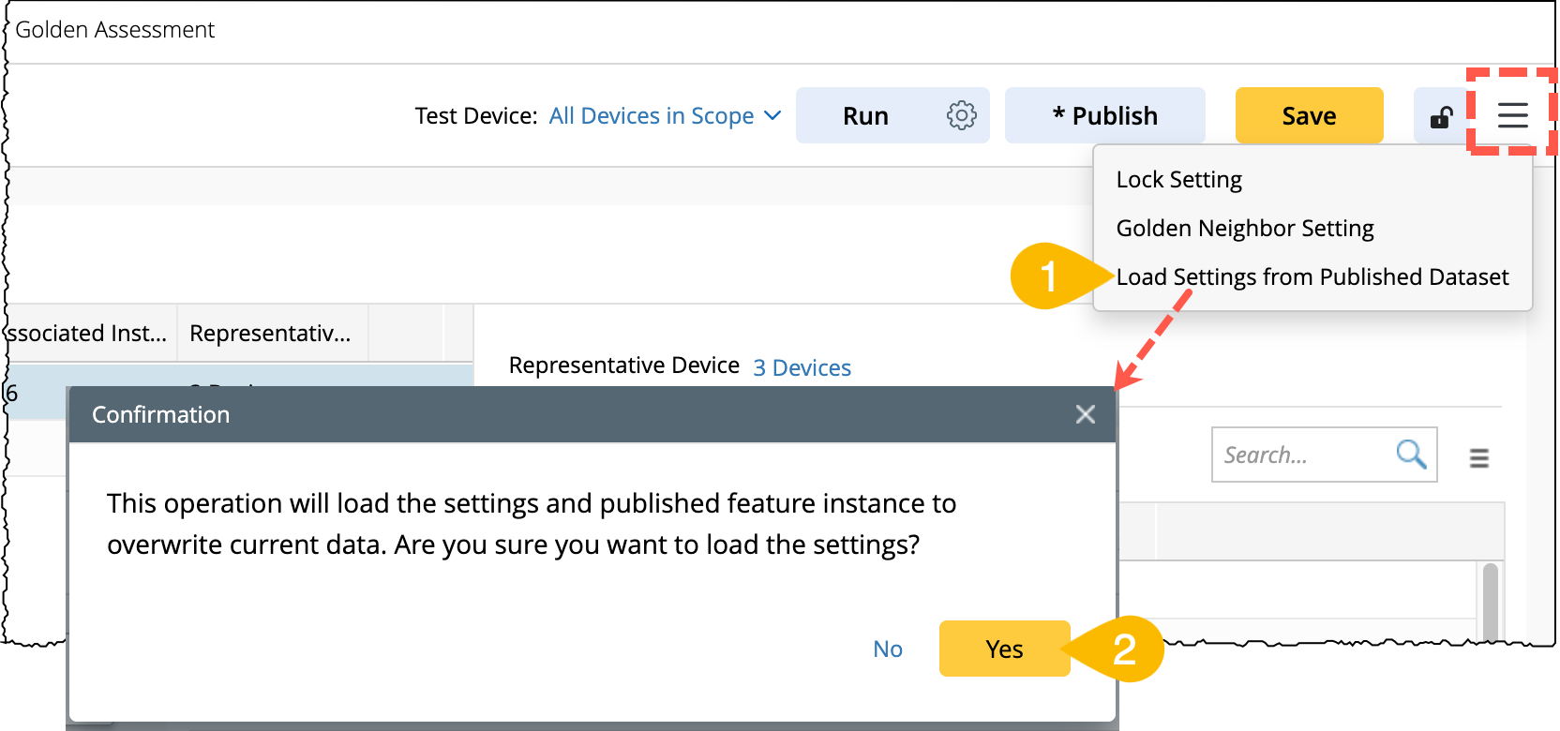Screen dimensions: 1560x731
Task: Open the table options menu near Search
Action: click(x=1478, y=457)
